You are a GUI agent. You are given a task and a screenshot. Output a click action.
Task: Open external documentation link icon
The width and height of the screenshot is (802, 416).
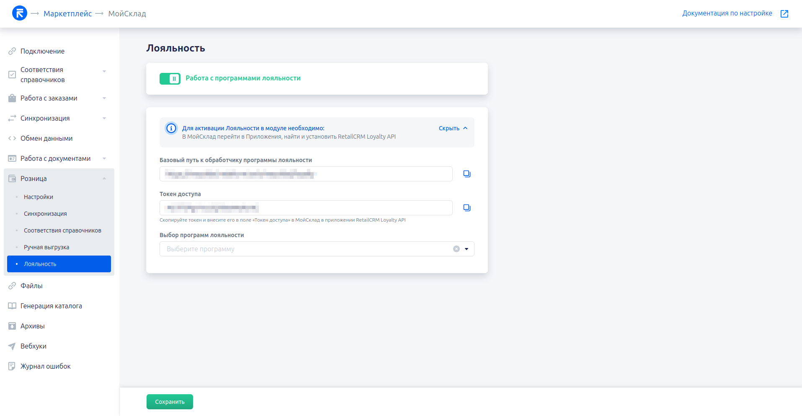784,14
